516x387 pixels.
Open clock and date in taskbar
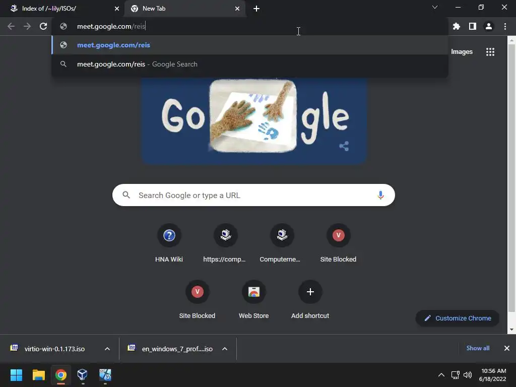493,375
